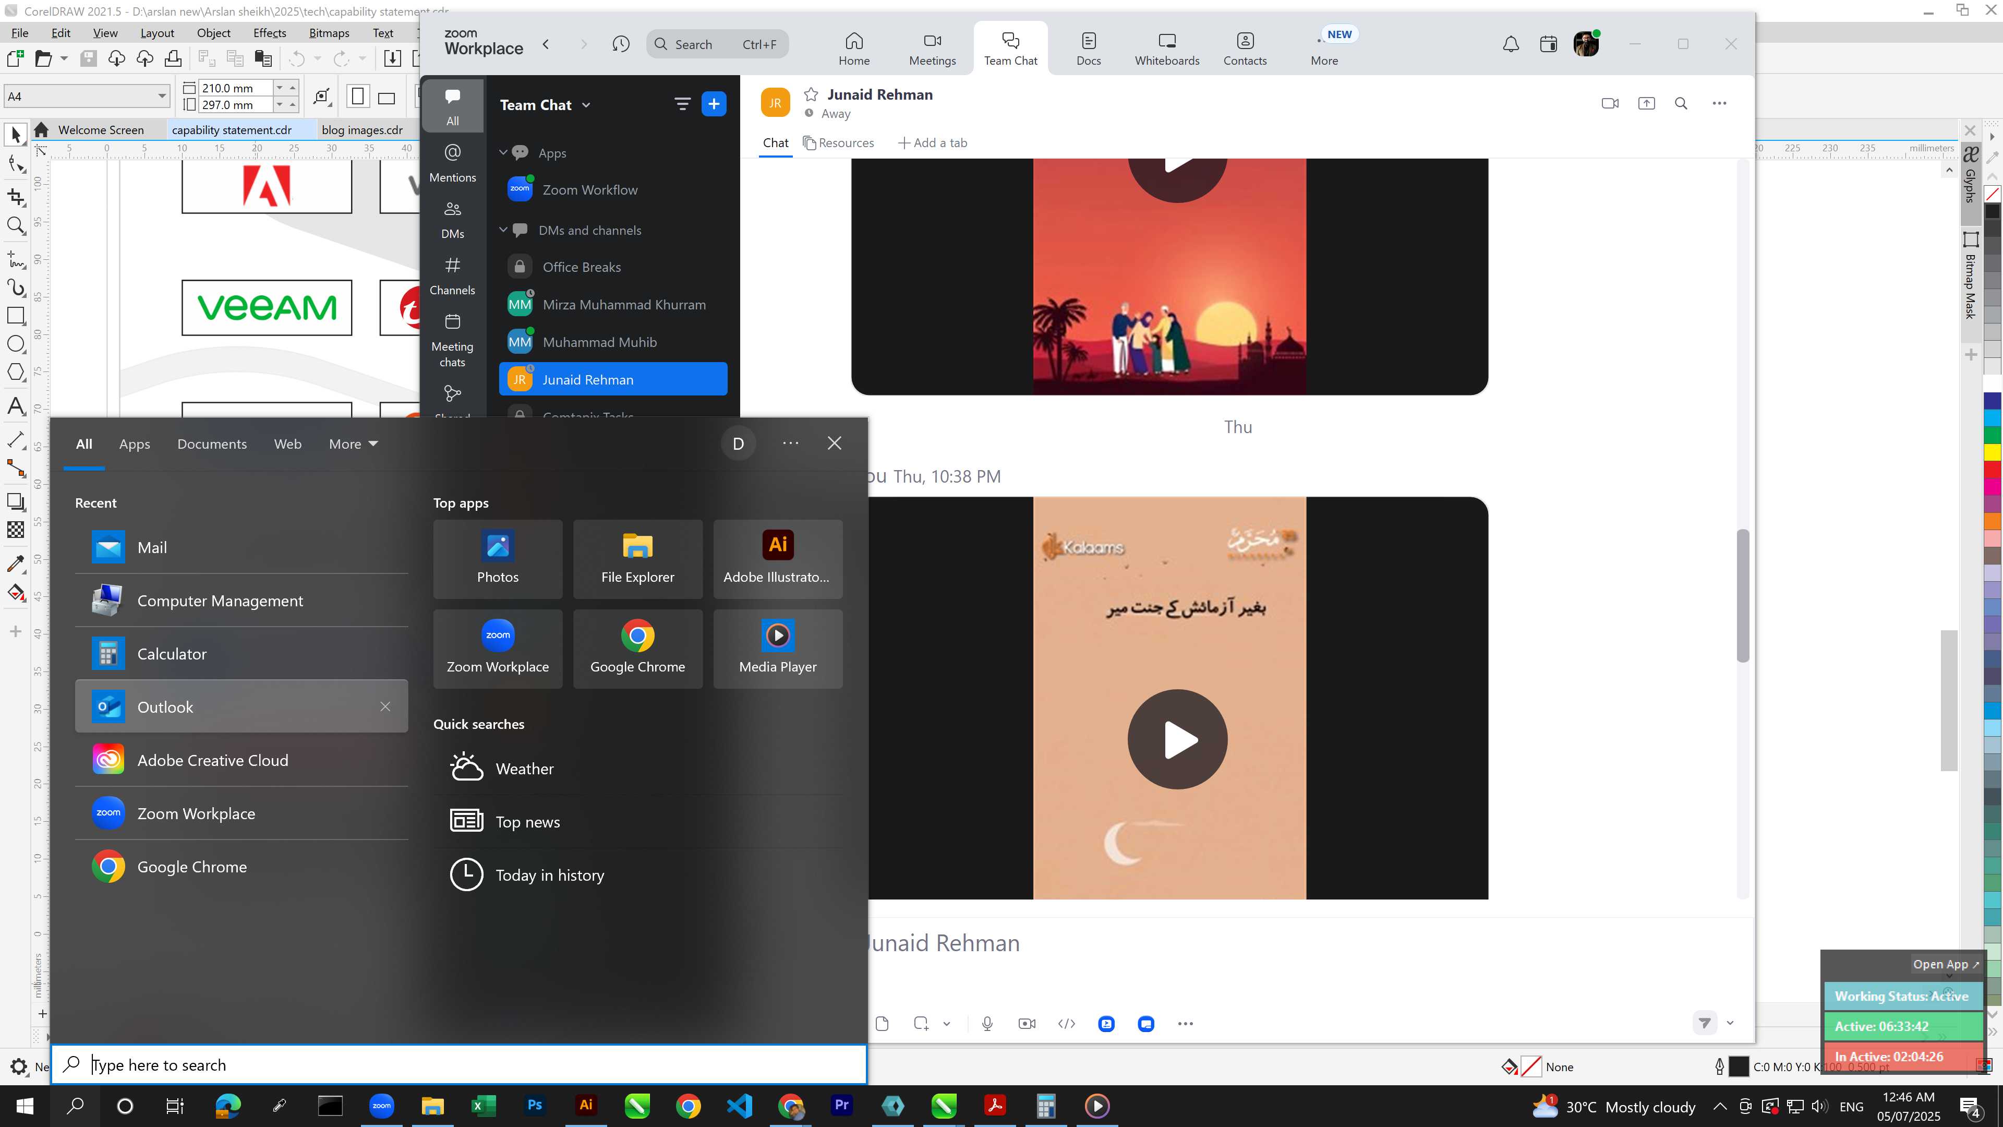Select the Rectangle tool in CorelDRAW
This screenshot has width=2003, height=1127.
click(16, 315)
